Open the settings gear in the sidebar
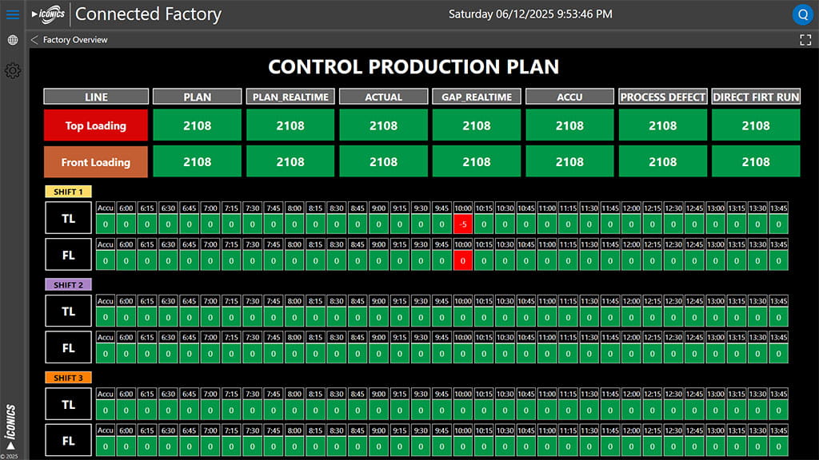 click(x=12, y=71)
